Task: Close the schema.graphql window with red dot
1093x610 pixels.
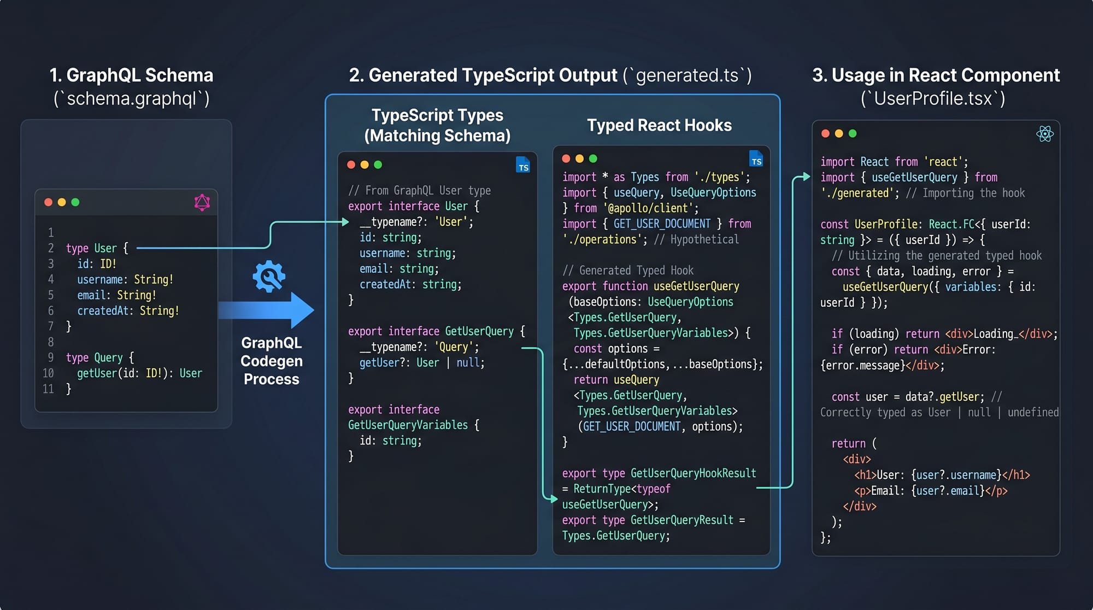Action: coord(48,202)
